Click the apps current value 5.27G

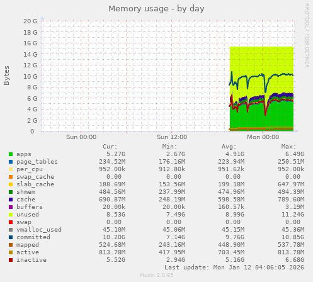[x=116, y=154]
